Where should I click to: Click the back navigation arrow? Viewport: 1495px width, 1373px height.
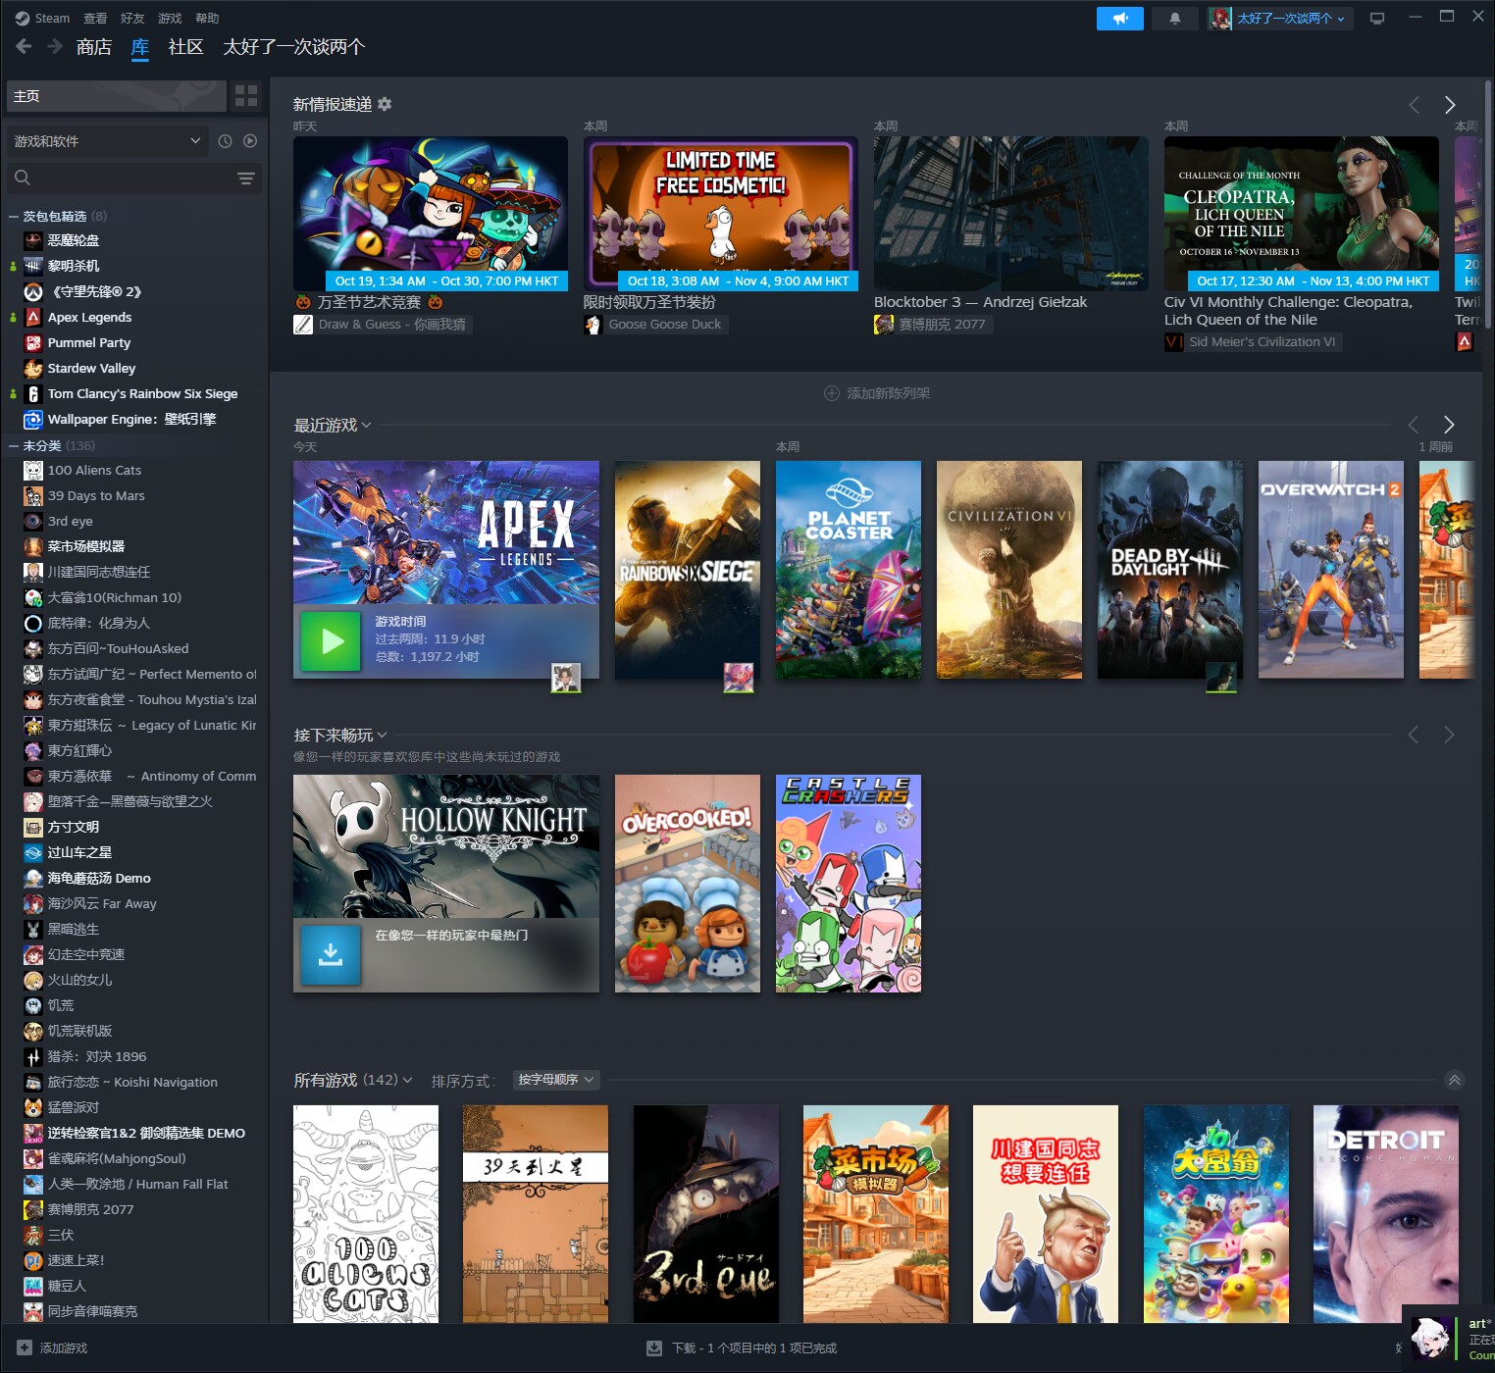(25, 46)
